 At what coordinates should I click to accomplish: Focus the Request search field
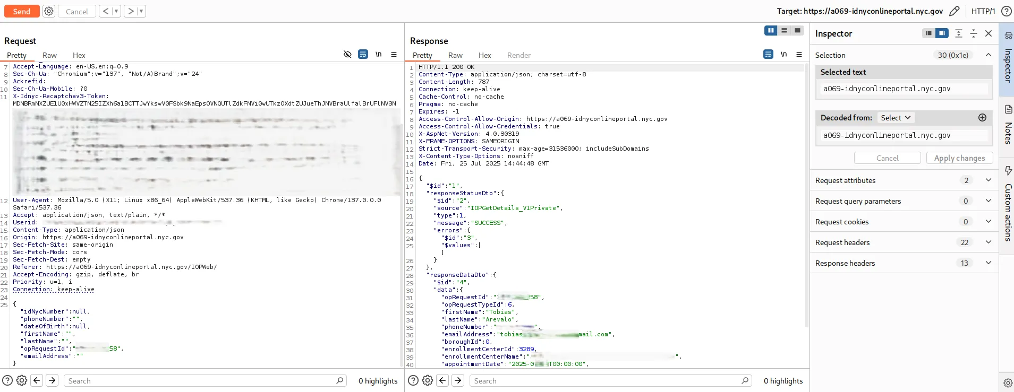(x=205, y=381)
